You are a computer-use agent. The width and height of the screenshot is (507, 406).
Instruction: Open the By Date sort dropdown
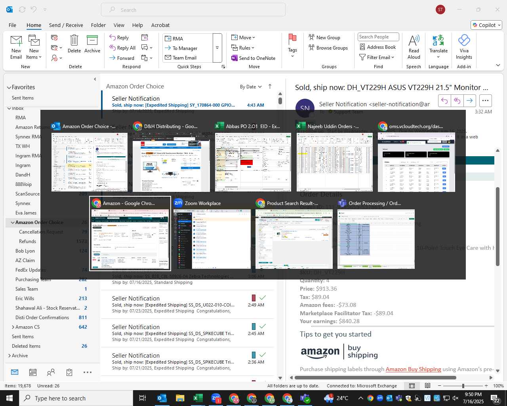tap(251, 87)
